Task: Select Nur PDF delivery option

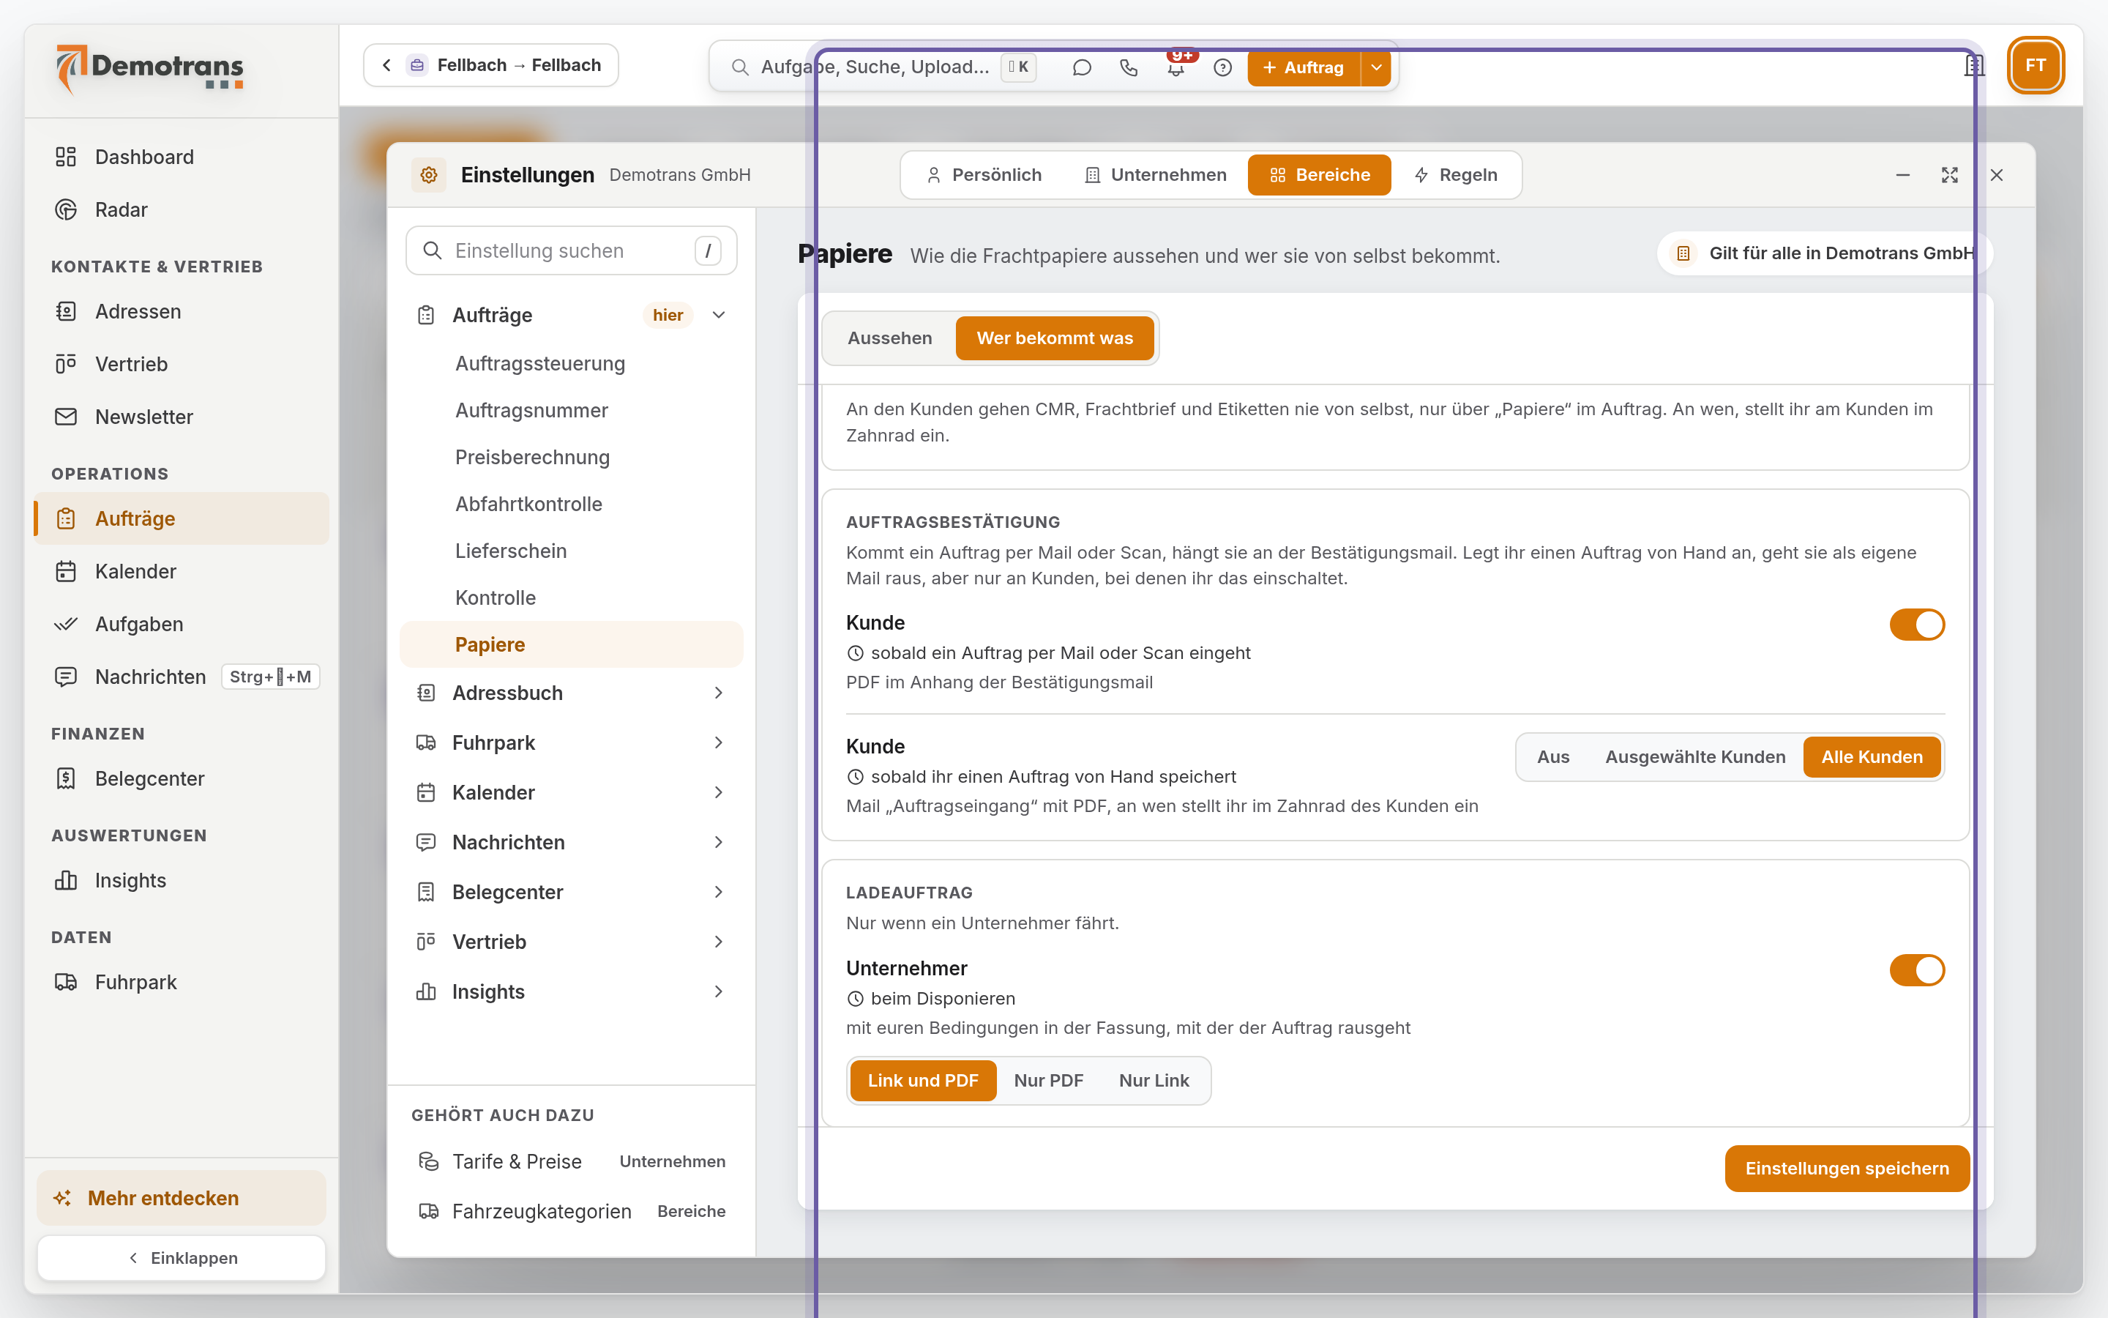Action: tap(1048, 1080)
